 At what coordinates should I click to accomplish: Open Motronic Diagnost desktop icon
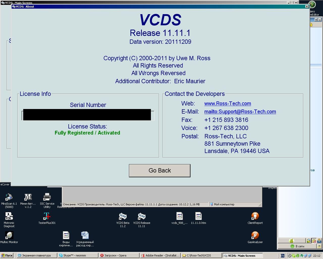[x=9, y=220]
